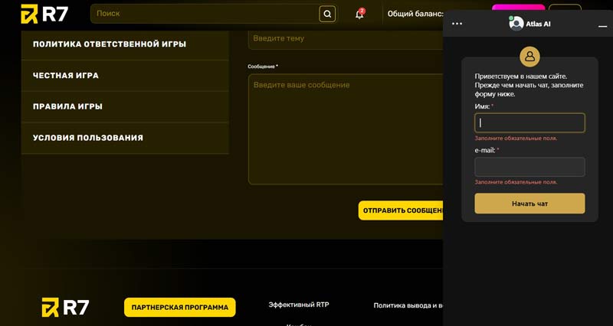Image resolution: width=613 pixels, height=326 pixels.
Task: Go to Условия пользования page
Action: tap(88, 138)
